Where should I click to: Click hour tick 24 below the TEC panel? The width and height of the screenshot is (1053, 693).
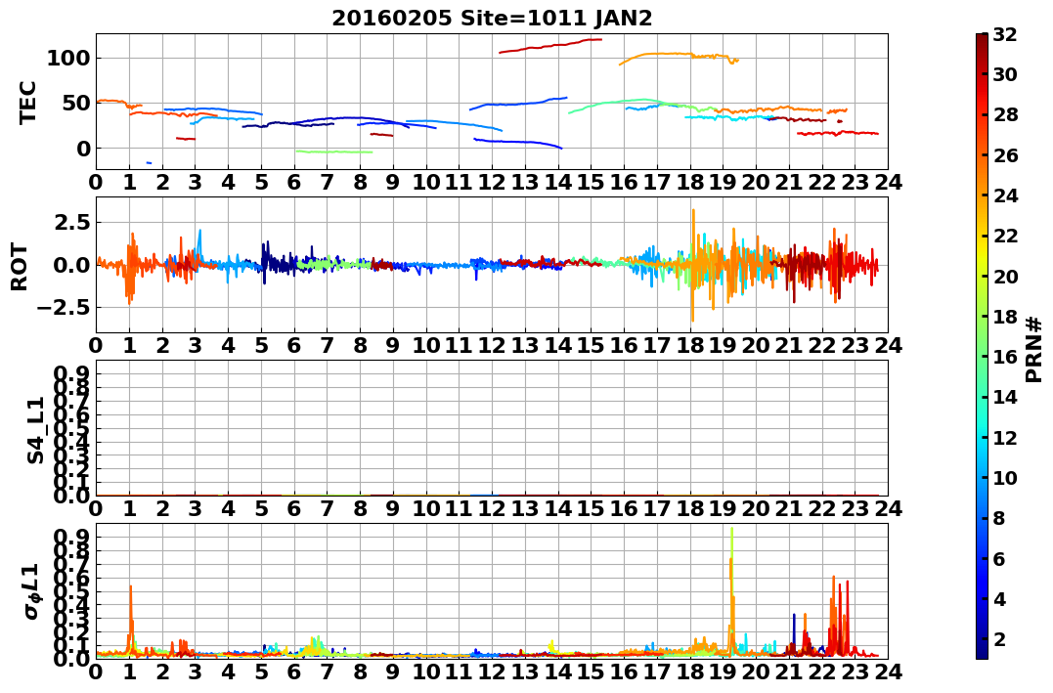click(x=888, y=183)
